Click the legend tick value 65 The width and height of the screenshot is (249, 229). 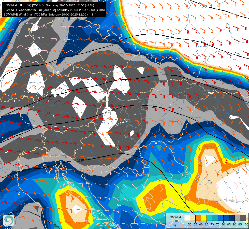click(x=207, y=224)
